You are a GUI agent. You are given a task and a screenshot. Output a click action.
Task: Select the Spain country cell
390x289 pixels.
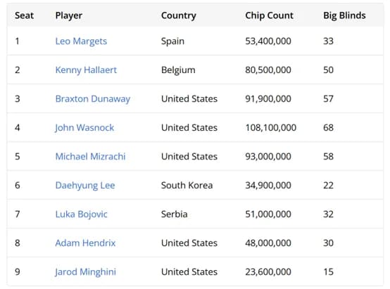tap(172, 41)
